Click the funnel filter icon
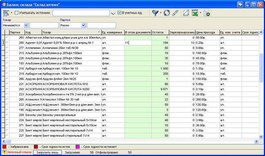The image size is (265, 156). 155,13
